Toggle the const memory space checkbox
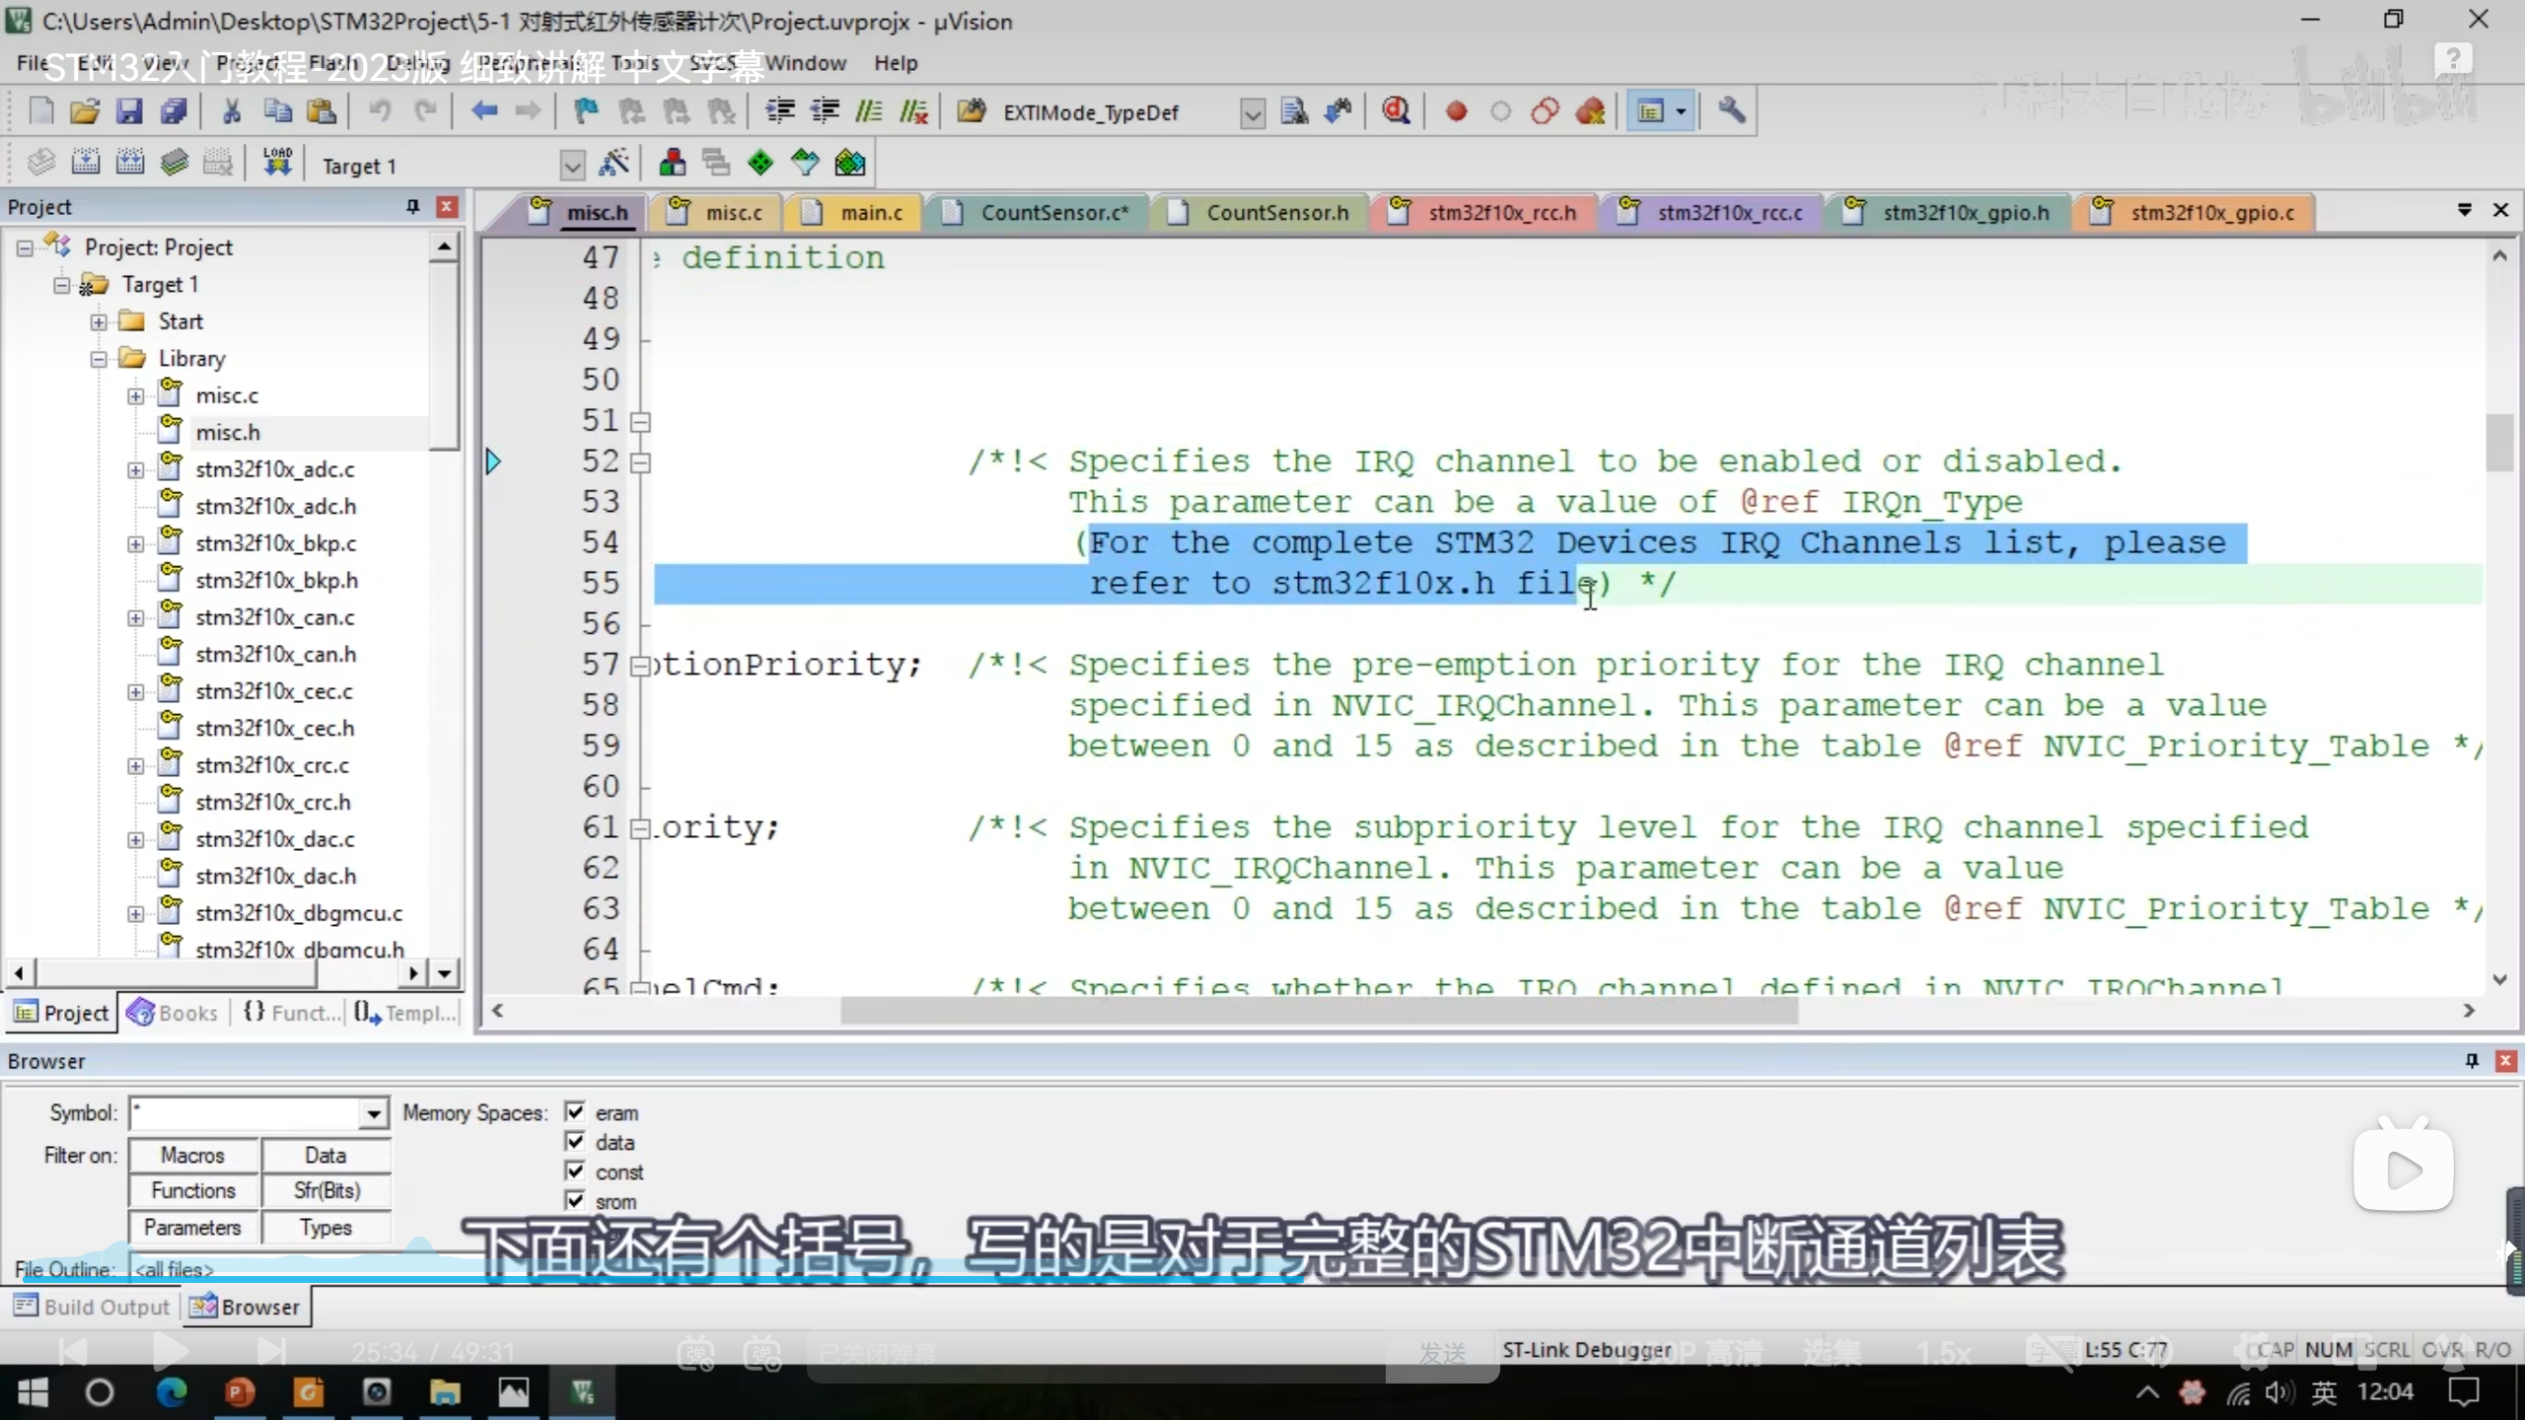The height and width of the screenshot is (1420, 2525). pos(575,1171)
